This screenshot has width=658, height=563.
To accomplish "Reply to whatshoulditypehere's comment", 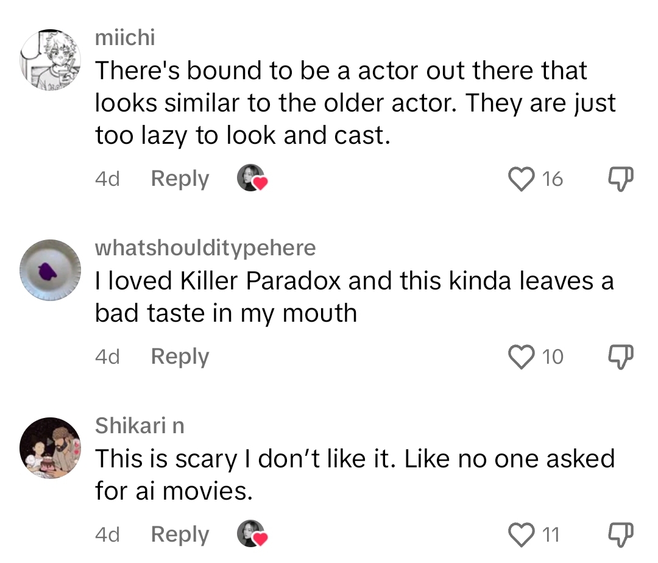I will [x=179, y=357].
